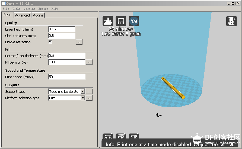The height and width of the screenshot is (149, 242).
Task: Select the Rotate tool icon
Action: (x=108, y=136)
